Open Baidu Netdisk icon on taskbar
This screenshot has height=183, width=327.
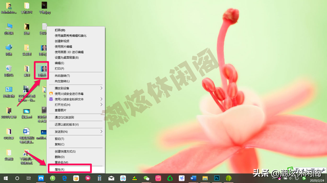tap(123, 178)
